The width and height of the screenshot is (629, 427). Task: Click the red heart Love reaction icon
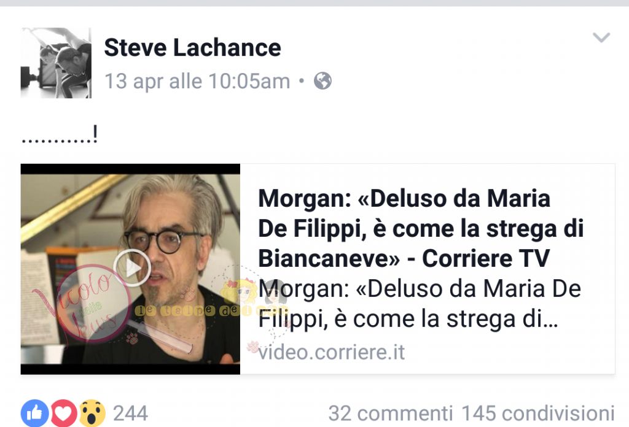point(63,413)
